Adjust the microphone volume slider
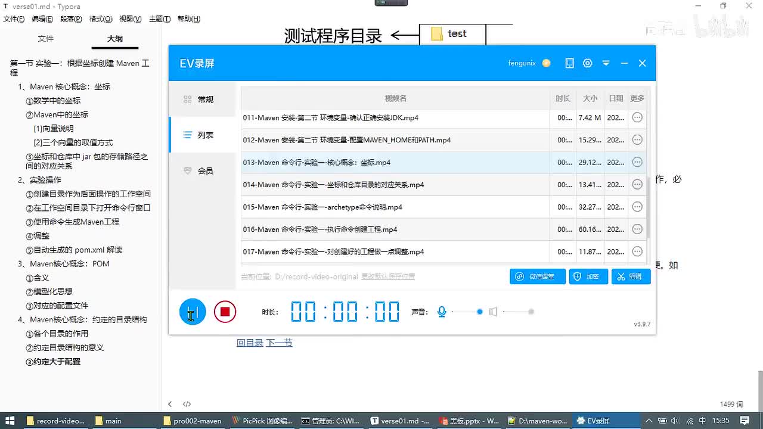The width and height of the screenshot is (763, 429). tap(467, 312)
